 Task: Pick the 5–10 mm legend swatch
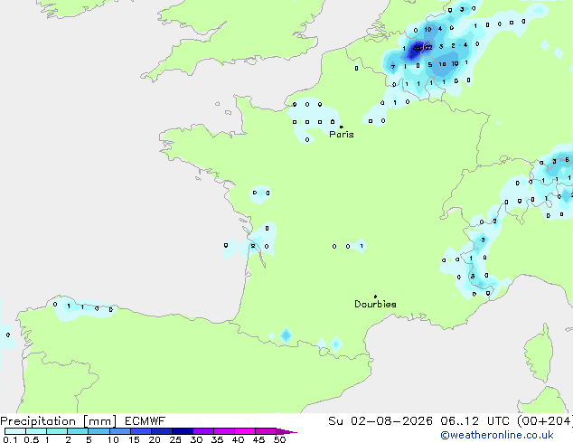99,431
